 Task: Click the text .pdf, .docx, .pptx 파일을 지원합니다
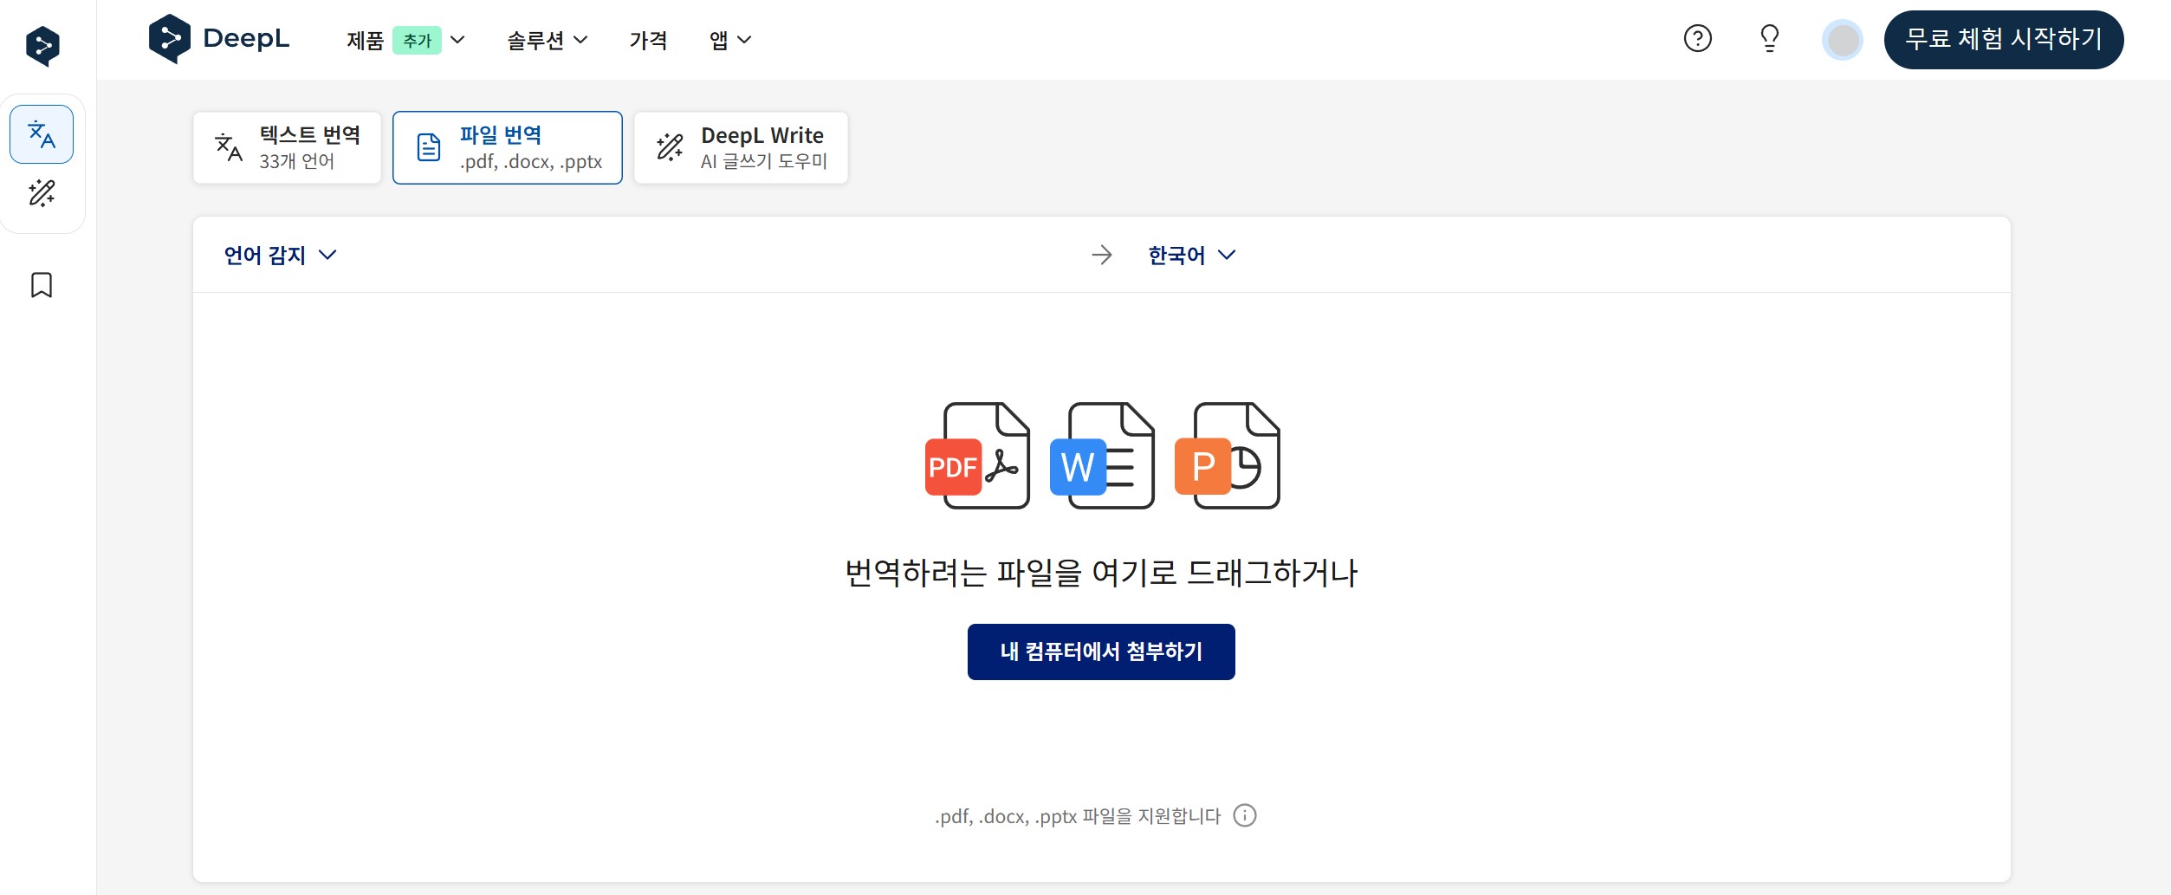point(1078,816)
